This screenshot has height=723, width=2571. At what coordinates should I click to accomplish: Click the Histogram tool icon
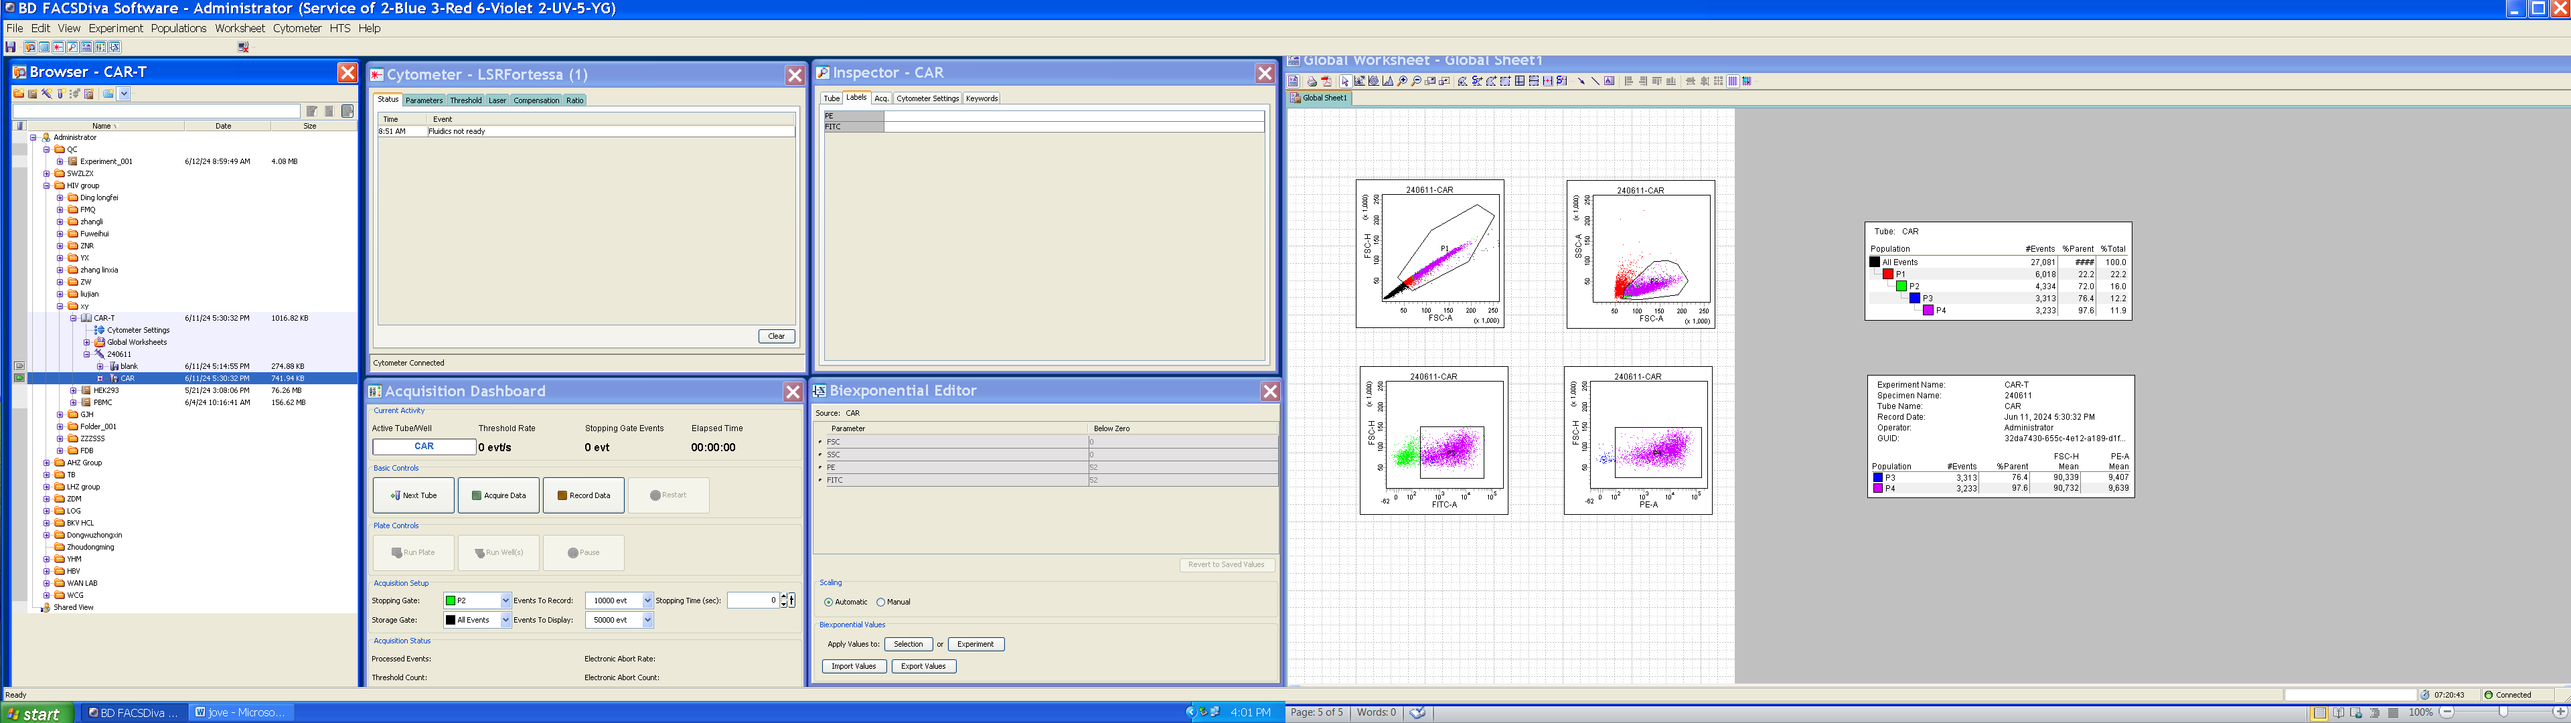click(x=1389, y=82)
